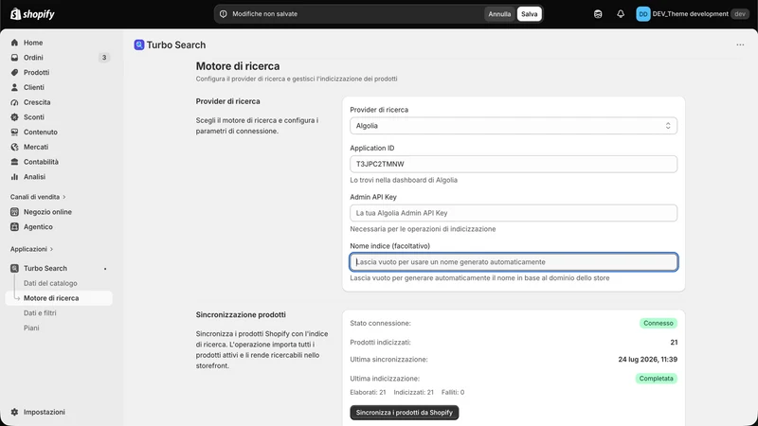Open Prodotti in the sidebar
This screenshot has width=758, height=426.
click(36, 73)
